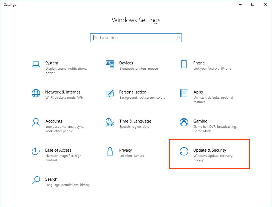Open Time & Language clock icon
The height and width of the screenshot is (207, 272).
click(x=110, y=122)
